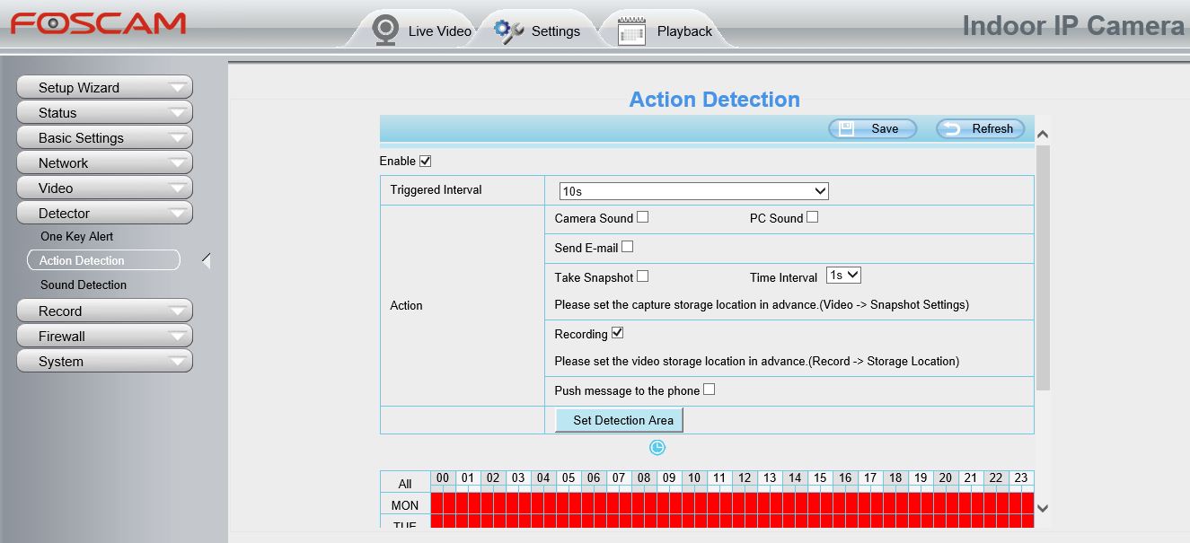The width and height of the screenshot is (1190, 543).
Task: Click the scroll up arrow of settings panel
Action: point(1043,135)
